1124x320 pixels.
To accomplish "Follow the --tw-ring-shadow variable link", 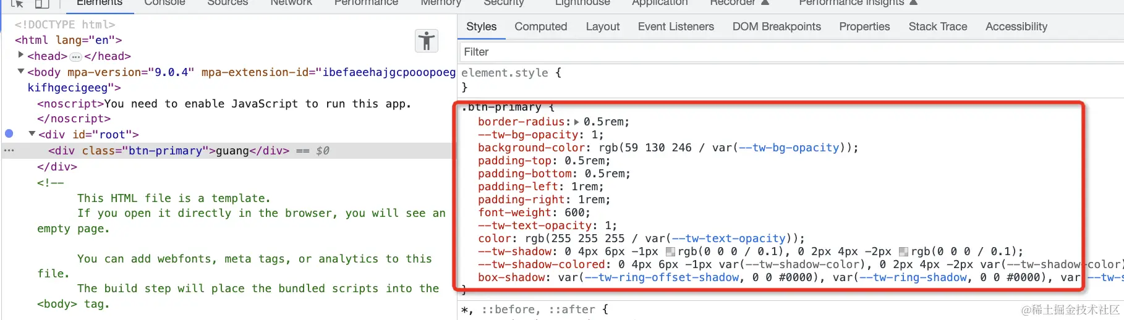I will [x=913, y=277].
